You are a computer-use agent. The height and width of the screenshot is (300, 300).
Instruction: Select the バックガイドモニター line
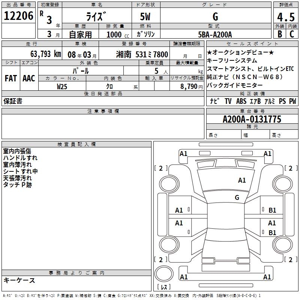coord(235,85)
